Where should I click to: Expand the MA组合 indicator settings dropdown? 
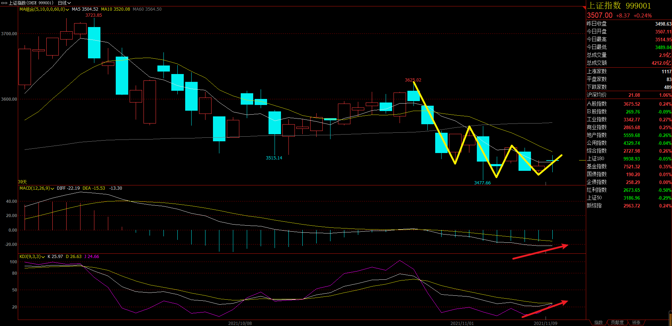pyautogui.click(x=67, y=10)
